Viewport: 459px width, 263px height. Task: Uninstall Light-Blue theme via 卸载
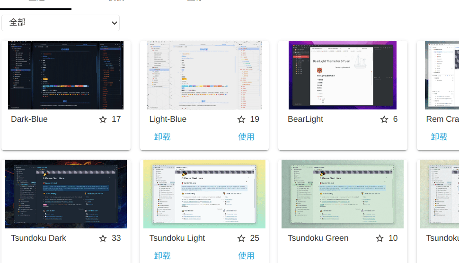tap(162, 136)
